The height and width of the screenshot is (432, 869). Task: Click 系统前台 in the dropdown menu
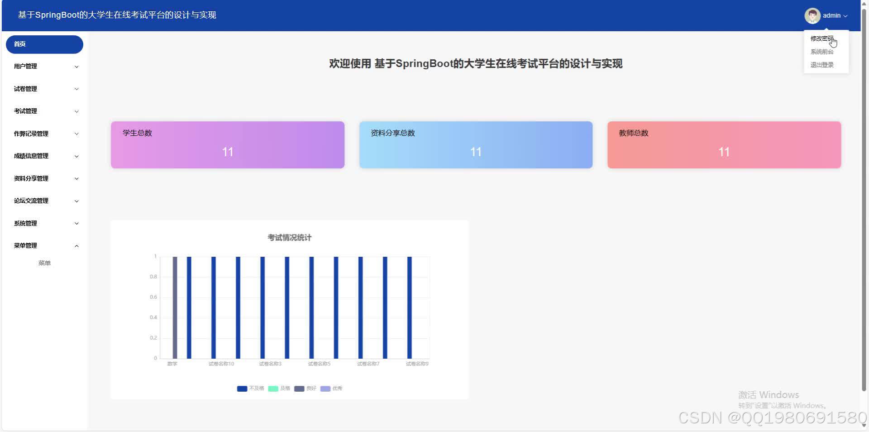coord(821,51)
